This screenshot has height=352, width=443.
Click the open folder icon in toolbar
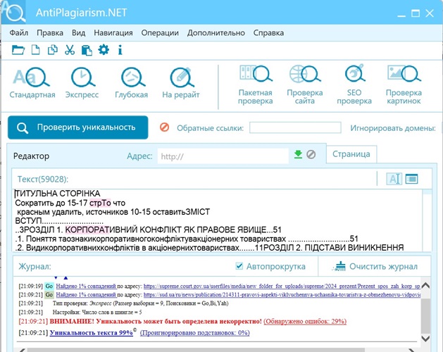pyautogui.click(x=18, y=50)
